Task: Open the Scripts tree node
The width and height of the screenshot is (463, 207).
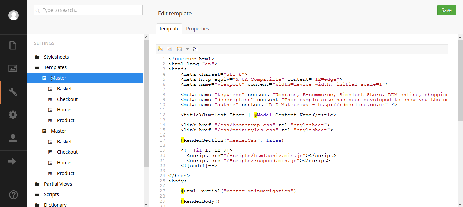Action: pos(52,194)
